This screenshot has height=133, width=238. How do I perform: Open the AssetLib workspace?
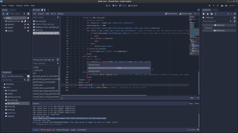[x=133, y=6]
